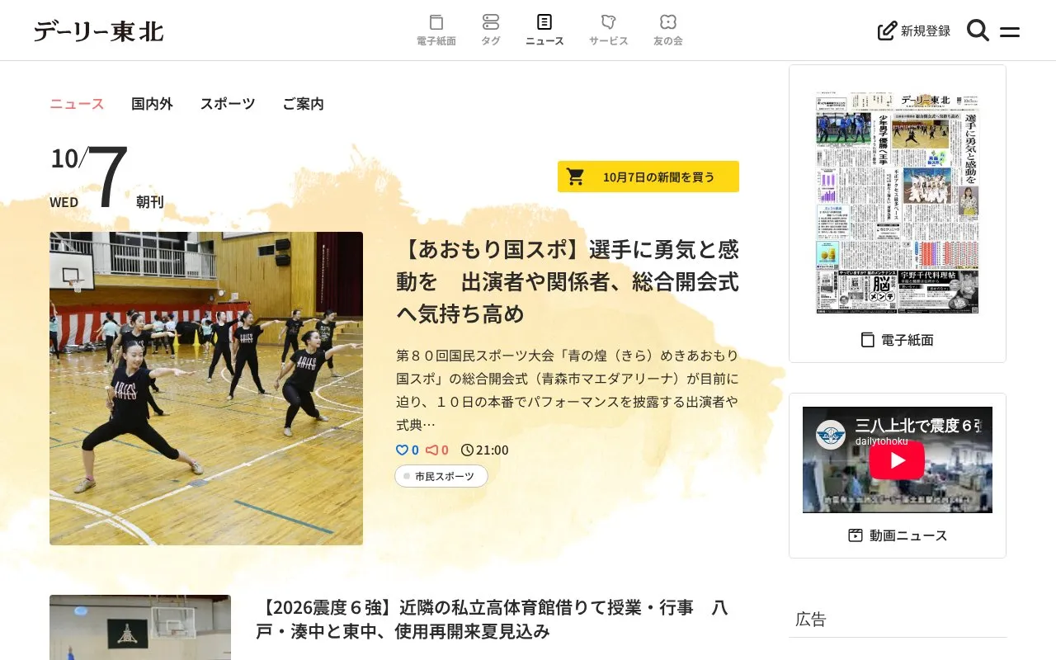Viewport: 1056px width, 660px height.
Task: Open the hamburger menu icon
Action: 1010,32
